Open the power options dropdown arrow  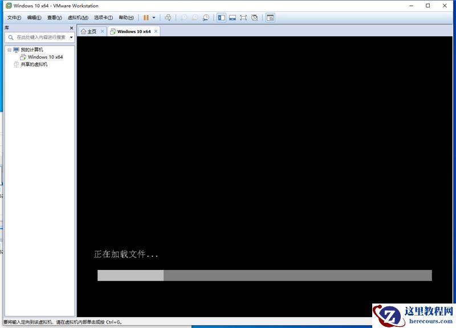(x=153, y=18)
